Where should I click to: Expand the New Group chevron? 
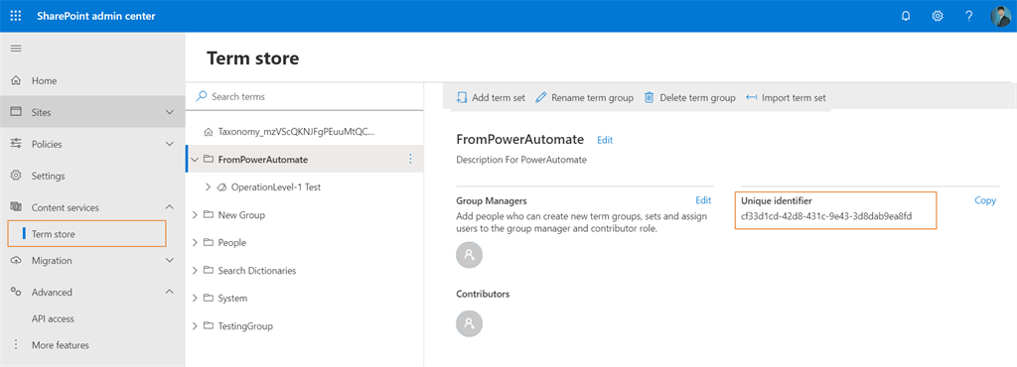click(x=195, y=215)
